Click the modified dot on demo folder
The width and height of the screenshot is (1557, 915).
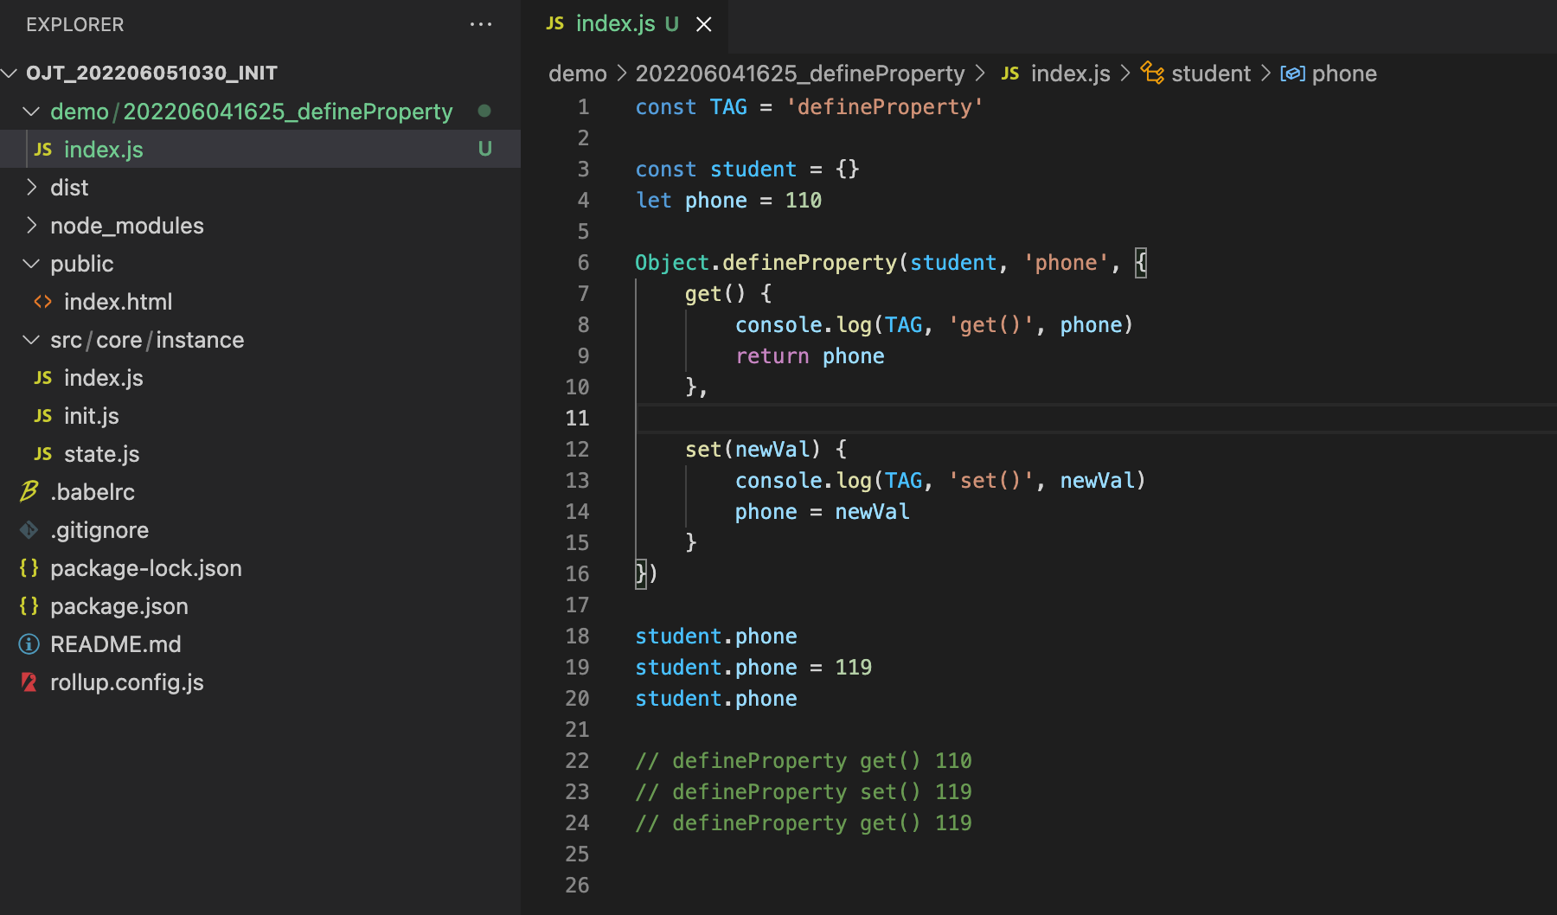[484, 111]
